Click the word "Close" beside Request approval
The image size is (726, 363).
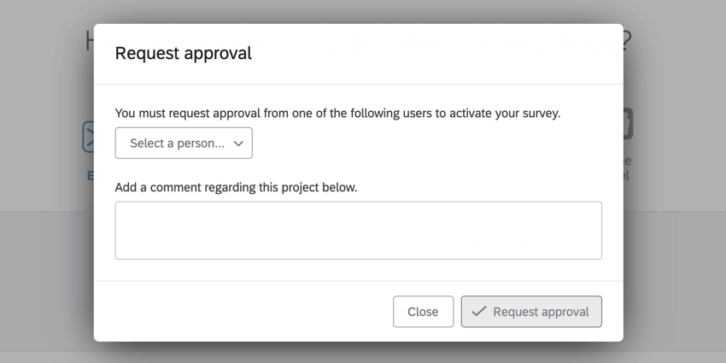tap(423, 312)
